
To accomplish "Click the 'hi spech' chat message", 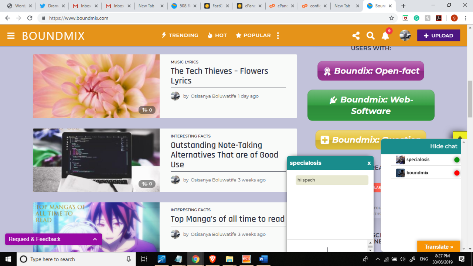I will (x=332, y=180).
